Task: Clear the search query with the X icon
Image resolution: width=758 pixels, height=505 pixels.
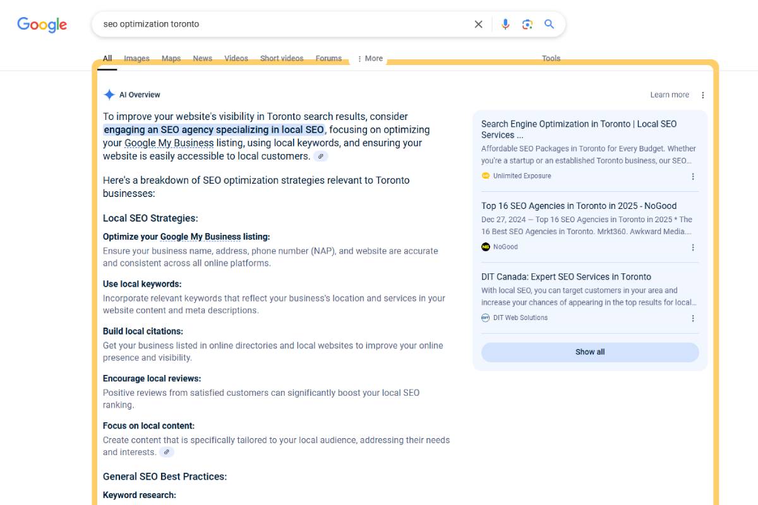Action: point(478,24)
